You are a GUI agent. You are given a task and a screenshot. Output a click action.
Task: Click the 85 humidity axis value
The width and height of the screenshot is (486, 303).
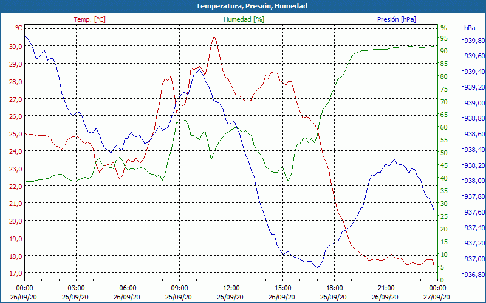click(444, 64)
